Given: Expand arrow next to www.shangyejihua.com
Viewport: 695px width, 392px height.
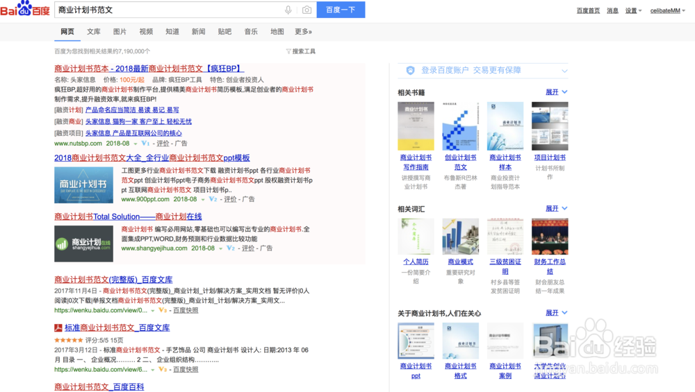Looking at the screenshot, I should (221, 248).
